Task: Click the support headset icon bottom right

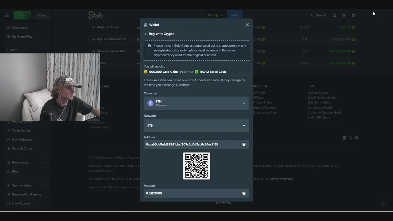Action: tap(383, 204)
